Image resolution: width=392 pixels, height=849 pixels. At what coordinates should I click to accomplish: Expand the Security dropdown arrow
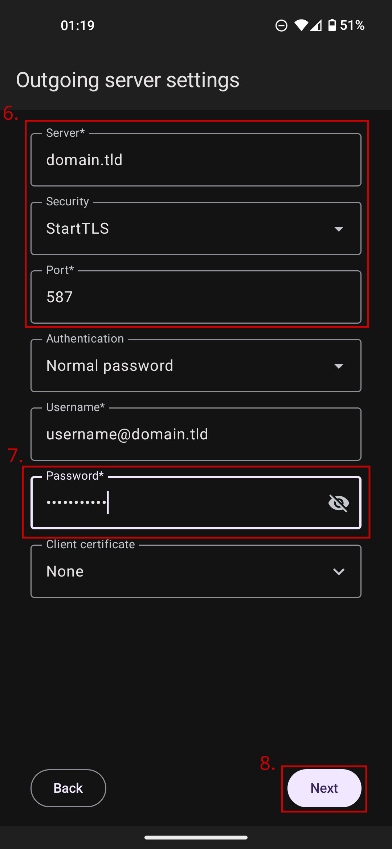(339, 229)
